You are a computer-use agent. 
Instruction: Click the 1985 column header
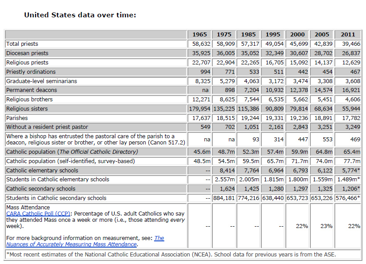pyautogui.click(x=248, y=35)
